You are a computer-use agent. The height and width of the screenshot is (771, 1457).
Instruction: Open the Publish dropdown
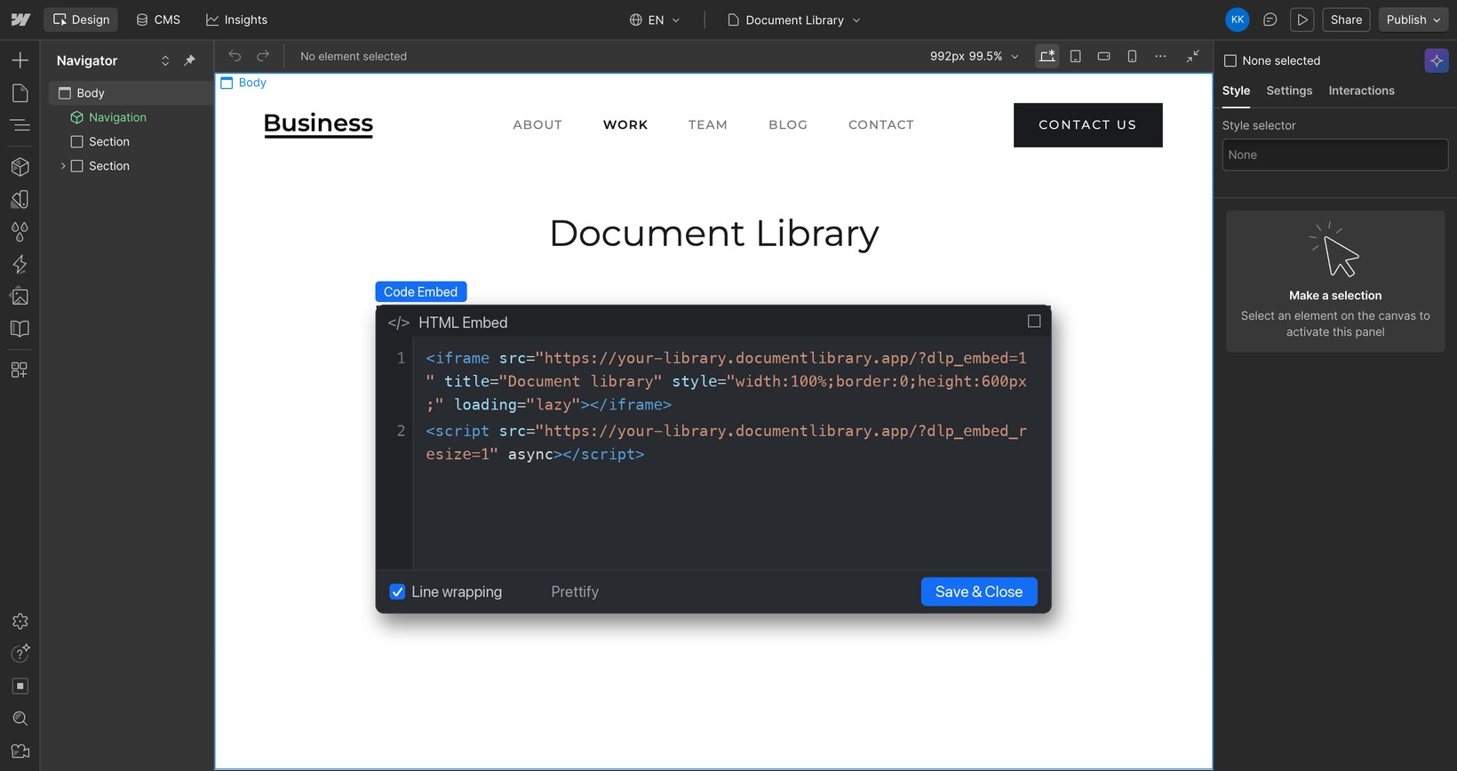coord(1413,20)
